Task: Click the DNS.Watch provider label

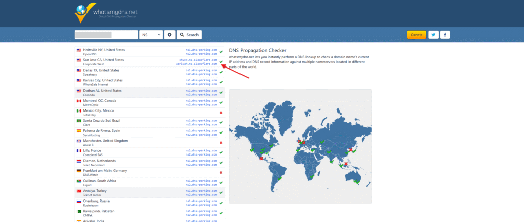Action: (91, 175)
